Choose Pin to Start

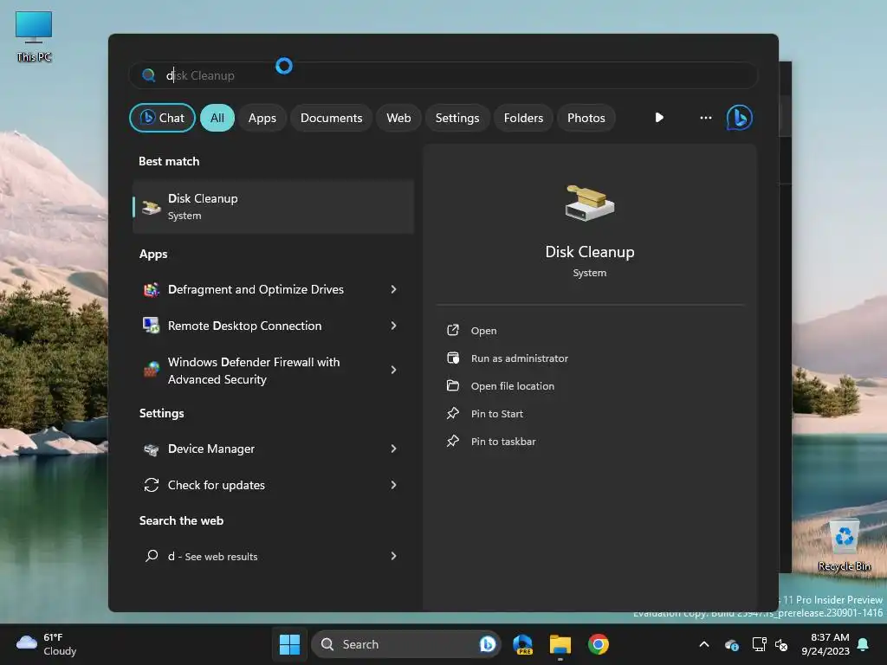496,414
